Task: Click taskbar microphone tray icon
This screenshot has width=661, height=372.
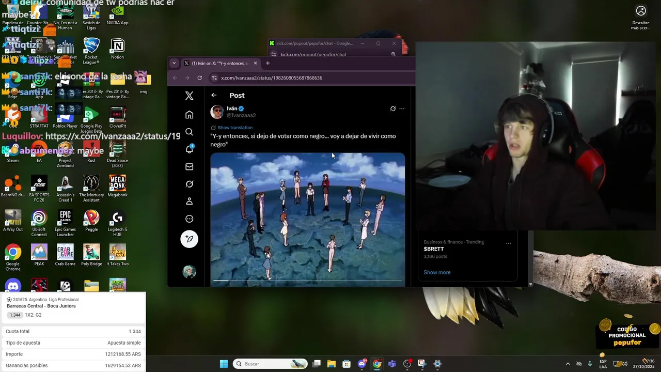Action: [x=590, y=364]
